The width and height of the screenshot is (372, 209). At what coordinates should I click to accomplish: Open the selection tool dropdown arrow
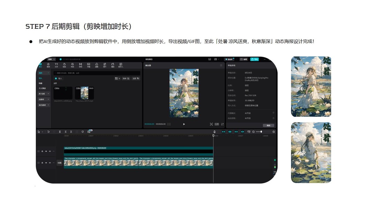(43, 132)
